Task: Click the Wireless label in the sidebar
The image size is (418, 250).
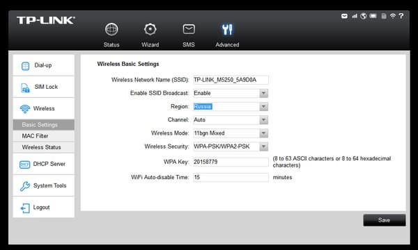Action: 44,108
